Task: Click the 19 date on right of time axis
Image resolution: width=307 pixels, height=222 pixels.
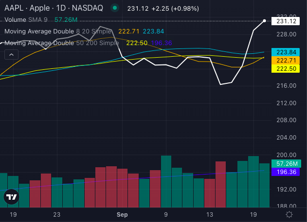Action: [x=253, y=214]
